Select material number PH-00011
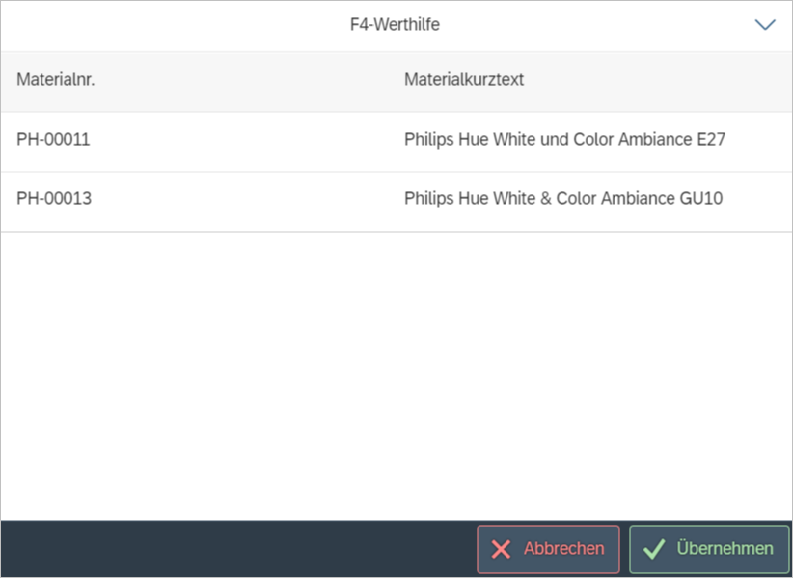Image resolution: width=793 pixels, height=578 pixels. click(53, 140)
